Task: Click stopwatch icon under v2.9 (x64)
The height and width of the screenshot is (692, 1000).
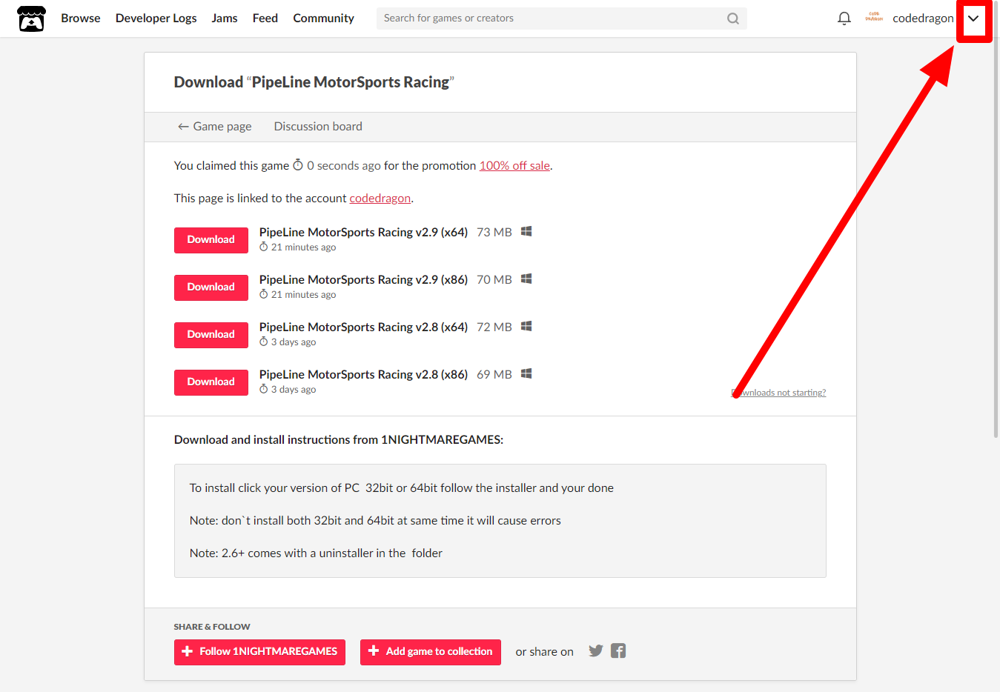Action: click(x=263, y=247)
